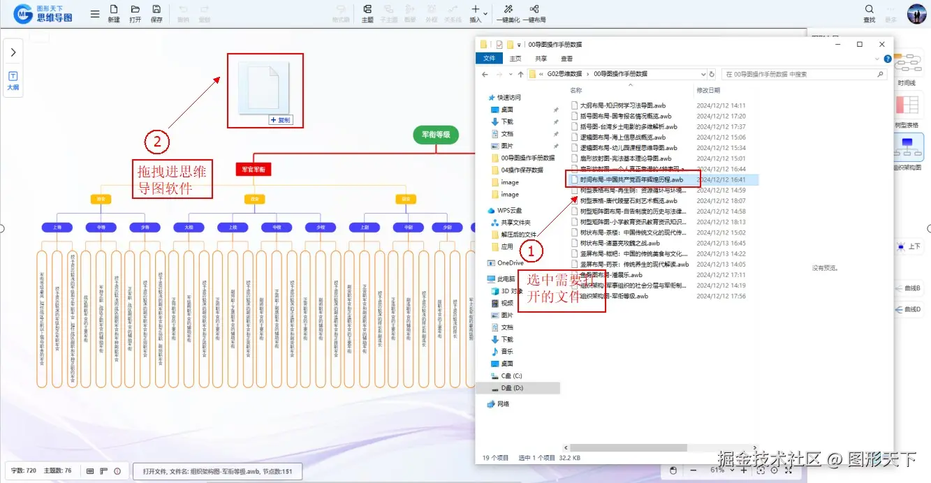Click the 文件 tab in File Explorer

(489, 59)
